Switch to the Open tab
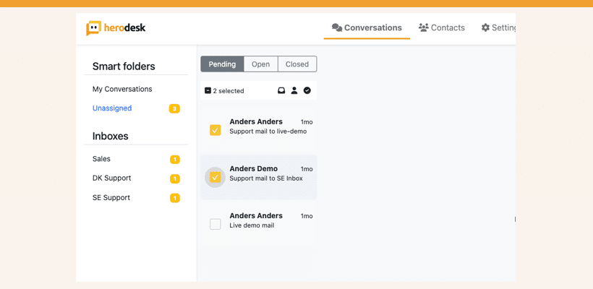 coord(261,64)
